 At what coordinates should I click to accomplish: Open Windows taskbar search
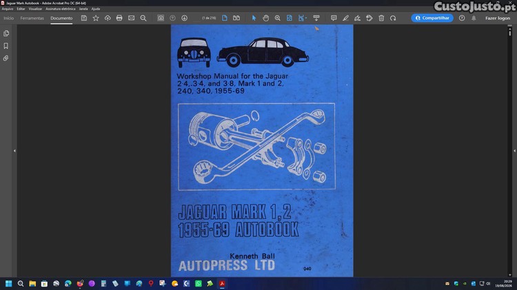(21, 283)
